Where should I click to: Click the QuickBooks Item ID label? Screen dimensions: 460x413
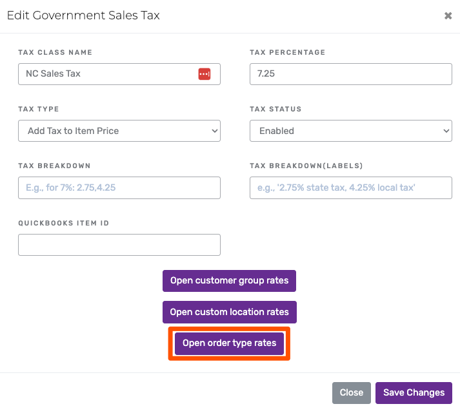(x=64, y=223)
